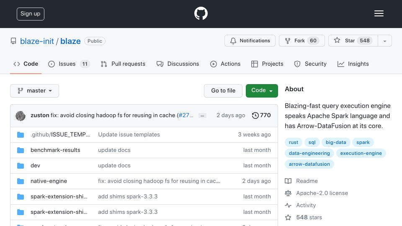Click zuston's avatar in latest commit
The height and width of the screenshot is (226, 402).
click(x=21, y=116)
